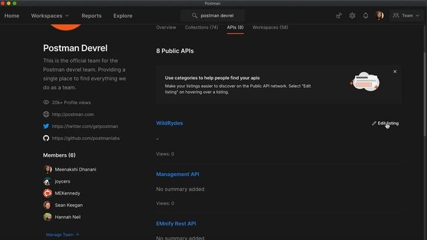Click Sean Keegan's avatar
This screenshot has height=240, width=427.
click(47, 205)
